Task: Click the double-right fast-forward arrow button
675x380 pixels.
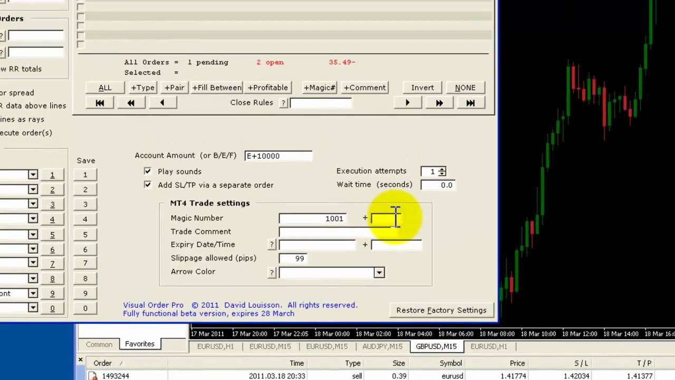Action: pyautogui.click(x=439, y=103)
